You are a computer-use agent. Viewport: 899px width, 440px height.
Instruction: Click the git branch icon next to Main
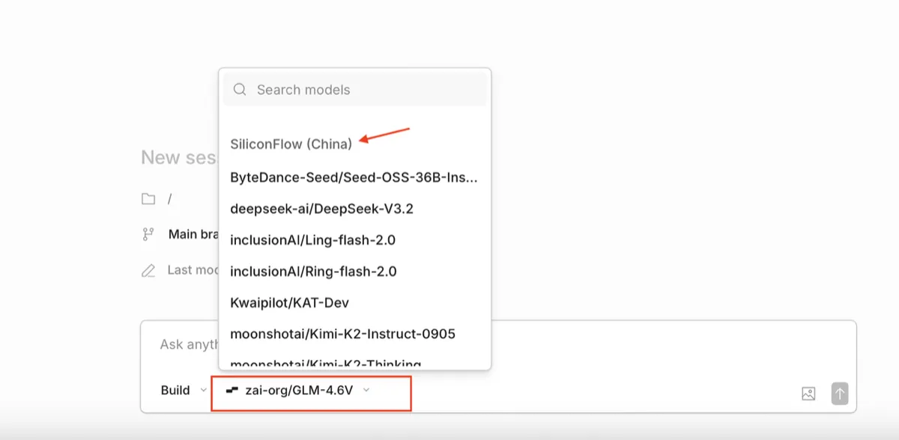click(148, 234)
